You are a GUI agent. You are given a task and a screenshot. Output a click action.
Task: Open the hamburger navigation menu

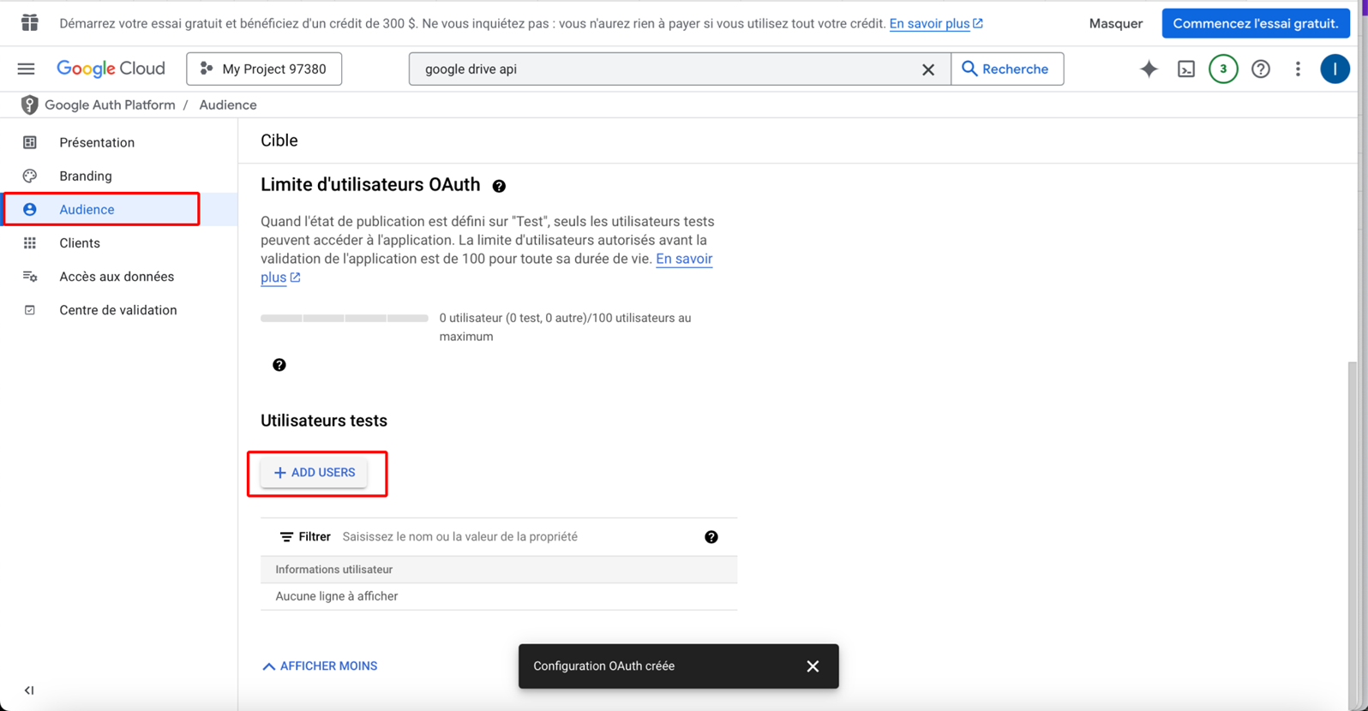point(27,69)
